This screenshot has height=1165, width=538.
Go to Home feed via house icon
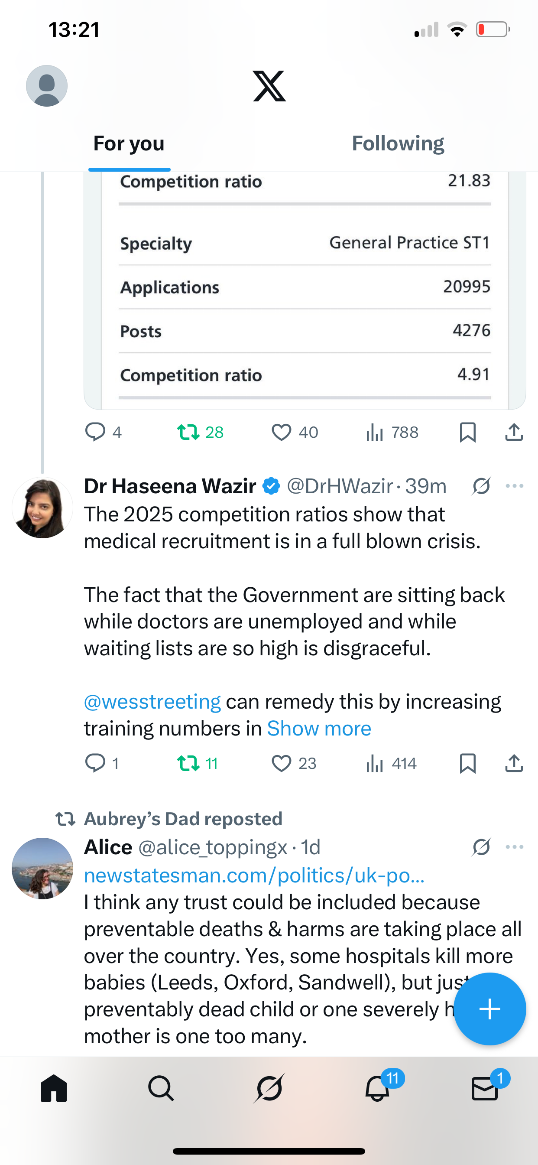tap(54, 1088)
